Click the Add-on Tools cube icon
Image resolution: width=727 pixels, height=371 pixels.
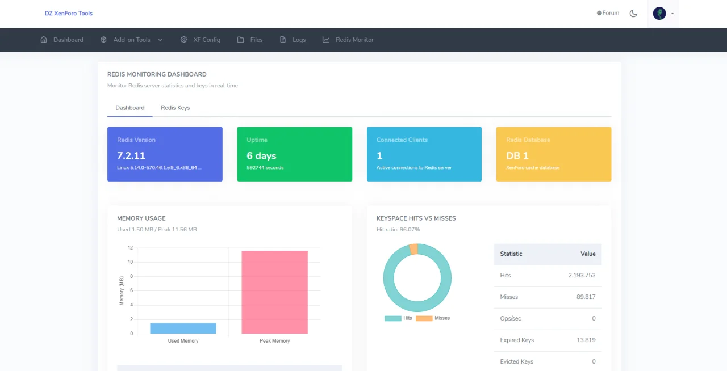pos(103,40)
